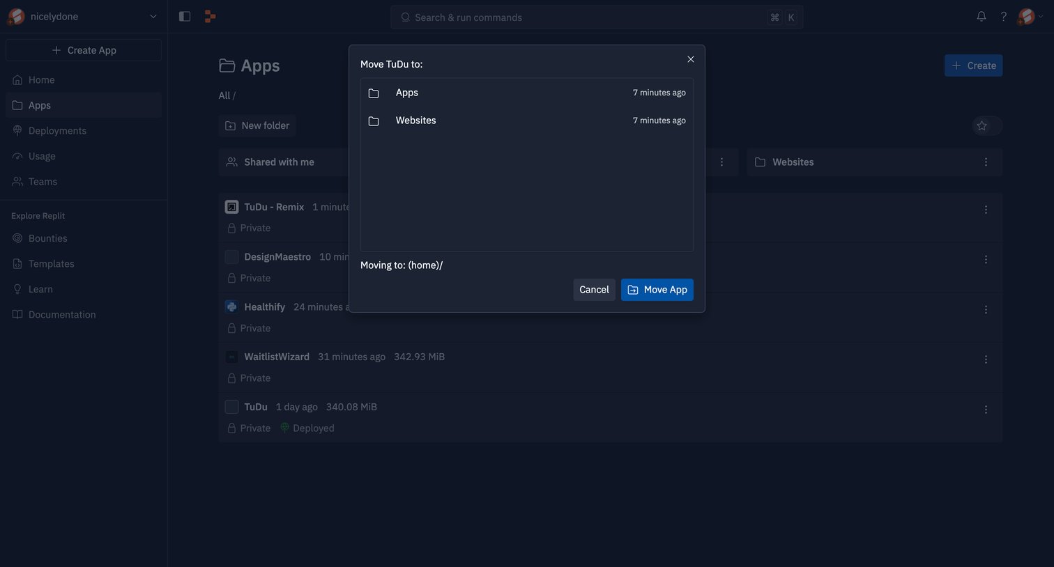Click the DesignMaestro app icon
Viewport: 1054px width, 567px height.
coord(231,257)
